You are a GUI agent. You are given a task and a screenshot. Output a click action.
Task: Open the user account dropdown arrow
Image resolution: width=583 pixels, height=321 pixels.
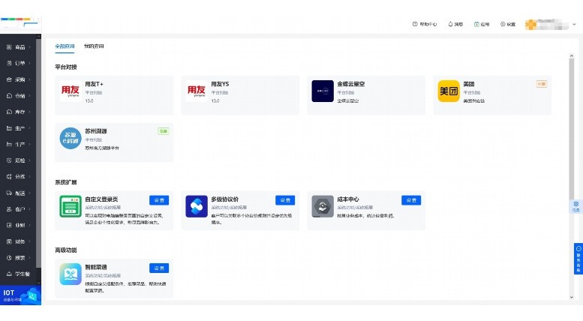[x=575, y=25]
